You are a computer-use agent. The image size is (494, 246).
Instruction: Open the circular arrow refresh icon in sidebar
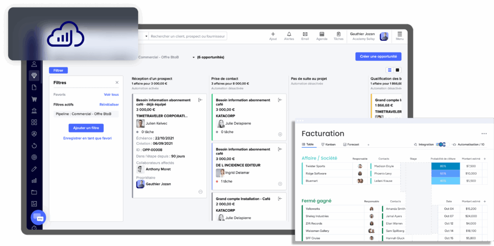[x=34, y=146]
